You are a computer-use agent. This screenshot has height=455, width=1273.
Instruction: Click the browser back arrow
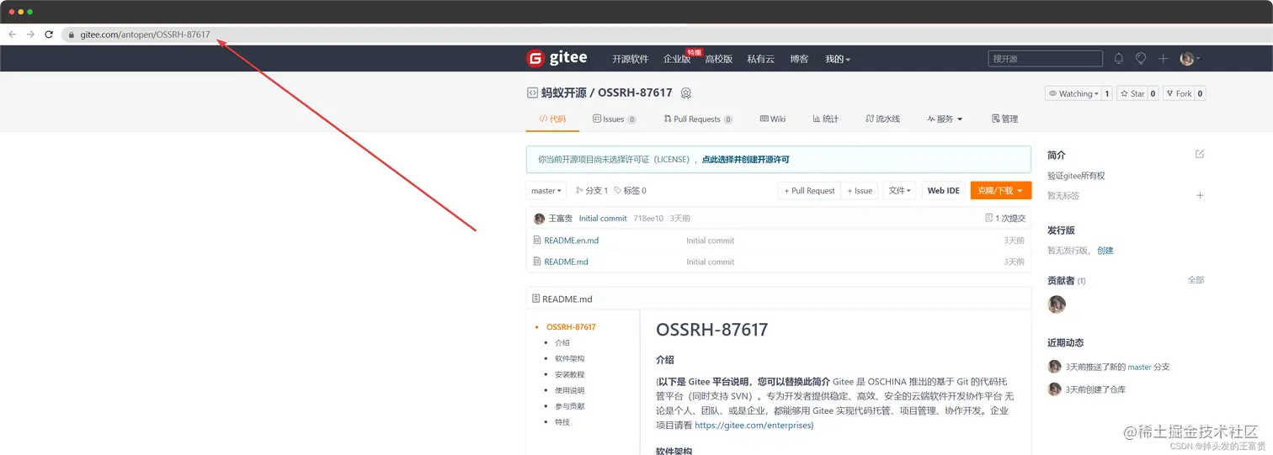pyautogui.click(x=12, y=34)
